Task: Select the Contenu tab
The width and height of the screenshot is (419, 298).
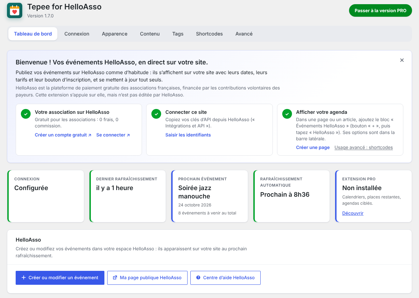Action: click(150, 34)
